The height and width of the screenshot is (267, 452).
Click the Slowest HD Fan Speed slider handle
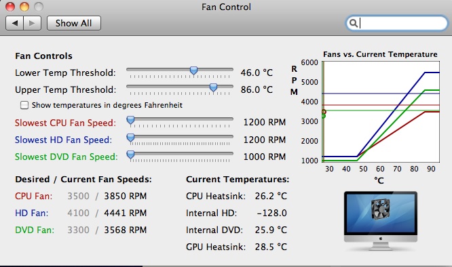coord(130,138)
